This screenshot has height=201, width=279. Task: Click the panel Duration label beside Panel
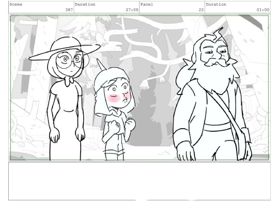tap(216, 5)
